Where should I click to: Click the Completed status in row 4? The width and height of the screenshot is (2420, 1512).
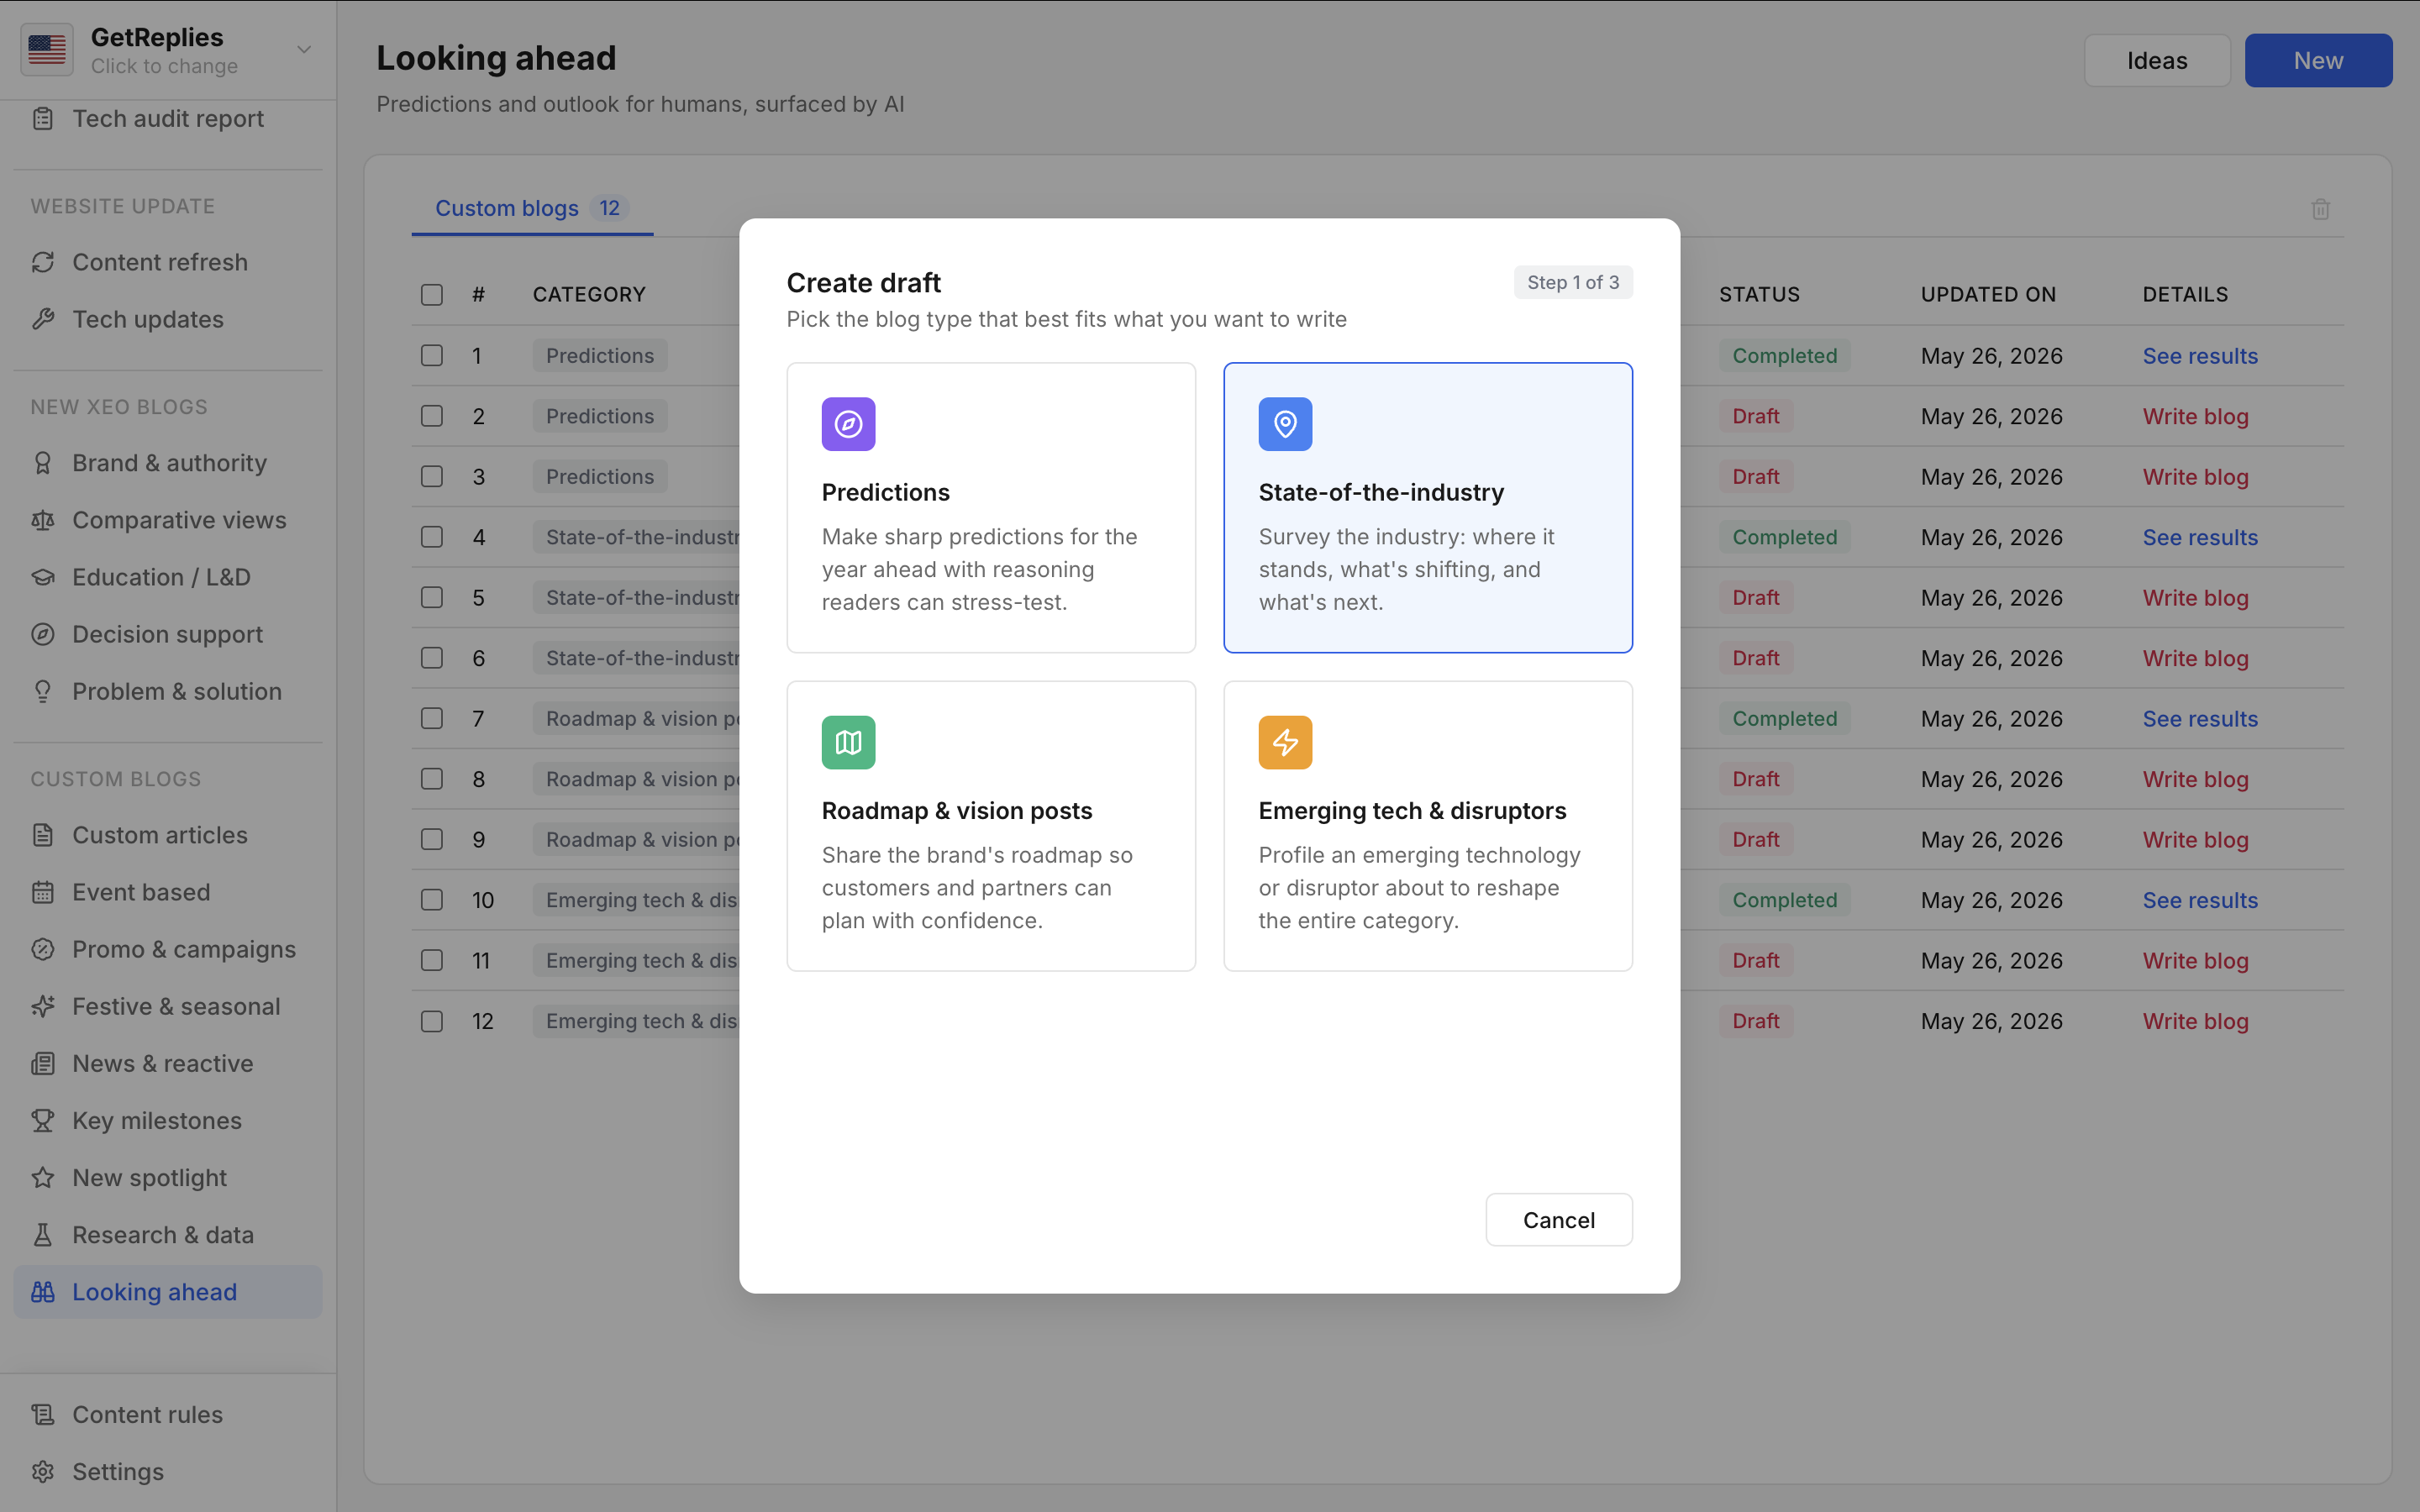pos(1784,537)
